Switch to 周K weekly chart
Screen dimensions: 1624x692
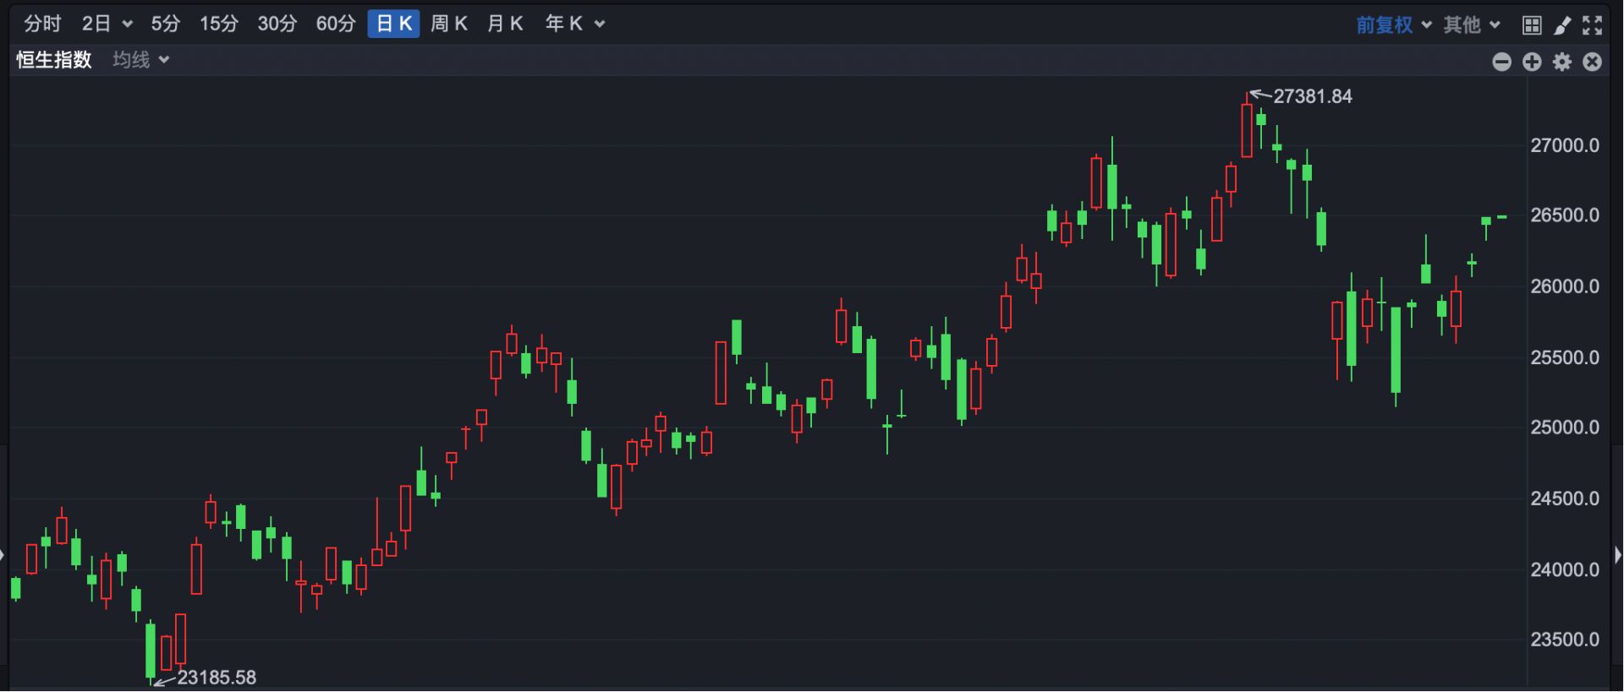pyautogui.click(x=448, y=25)
